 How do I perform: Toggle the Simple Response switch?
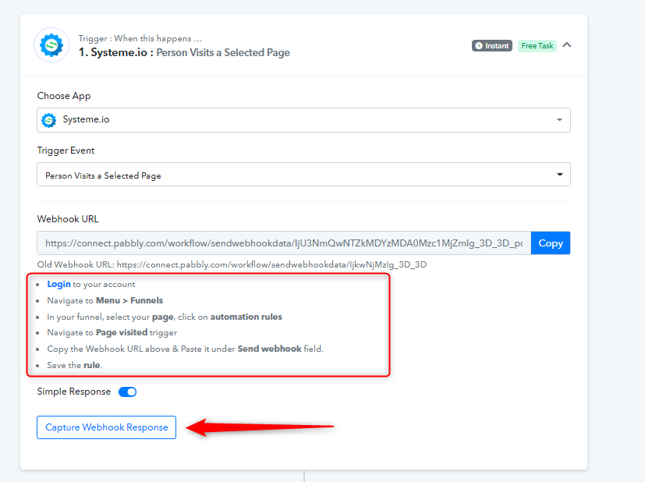[128, 392]
